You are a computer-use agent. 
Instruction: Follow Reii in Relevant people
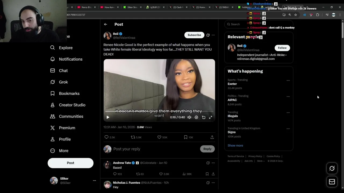(x=282, y=48)
